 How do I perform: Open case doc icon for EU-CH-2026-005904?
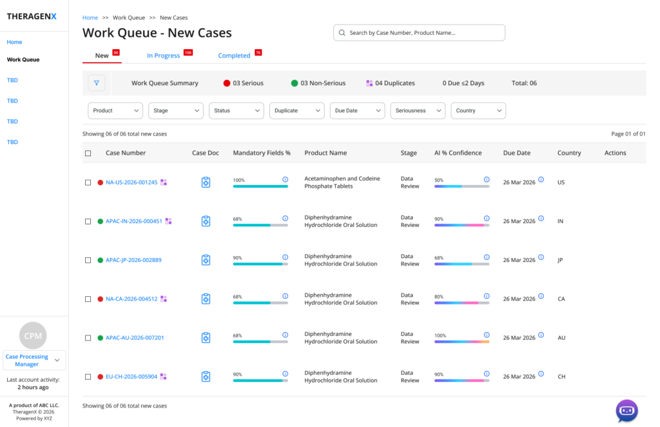pos(206,377)
